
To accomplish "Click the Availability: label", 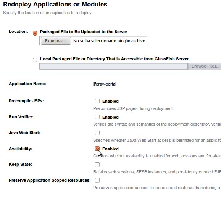I will tap(21, 149).
